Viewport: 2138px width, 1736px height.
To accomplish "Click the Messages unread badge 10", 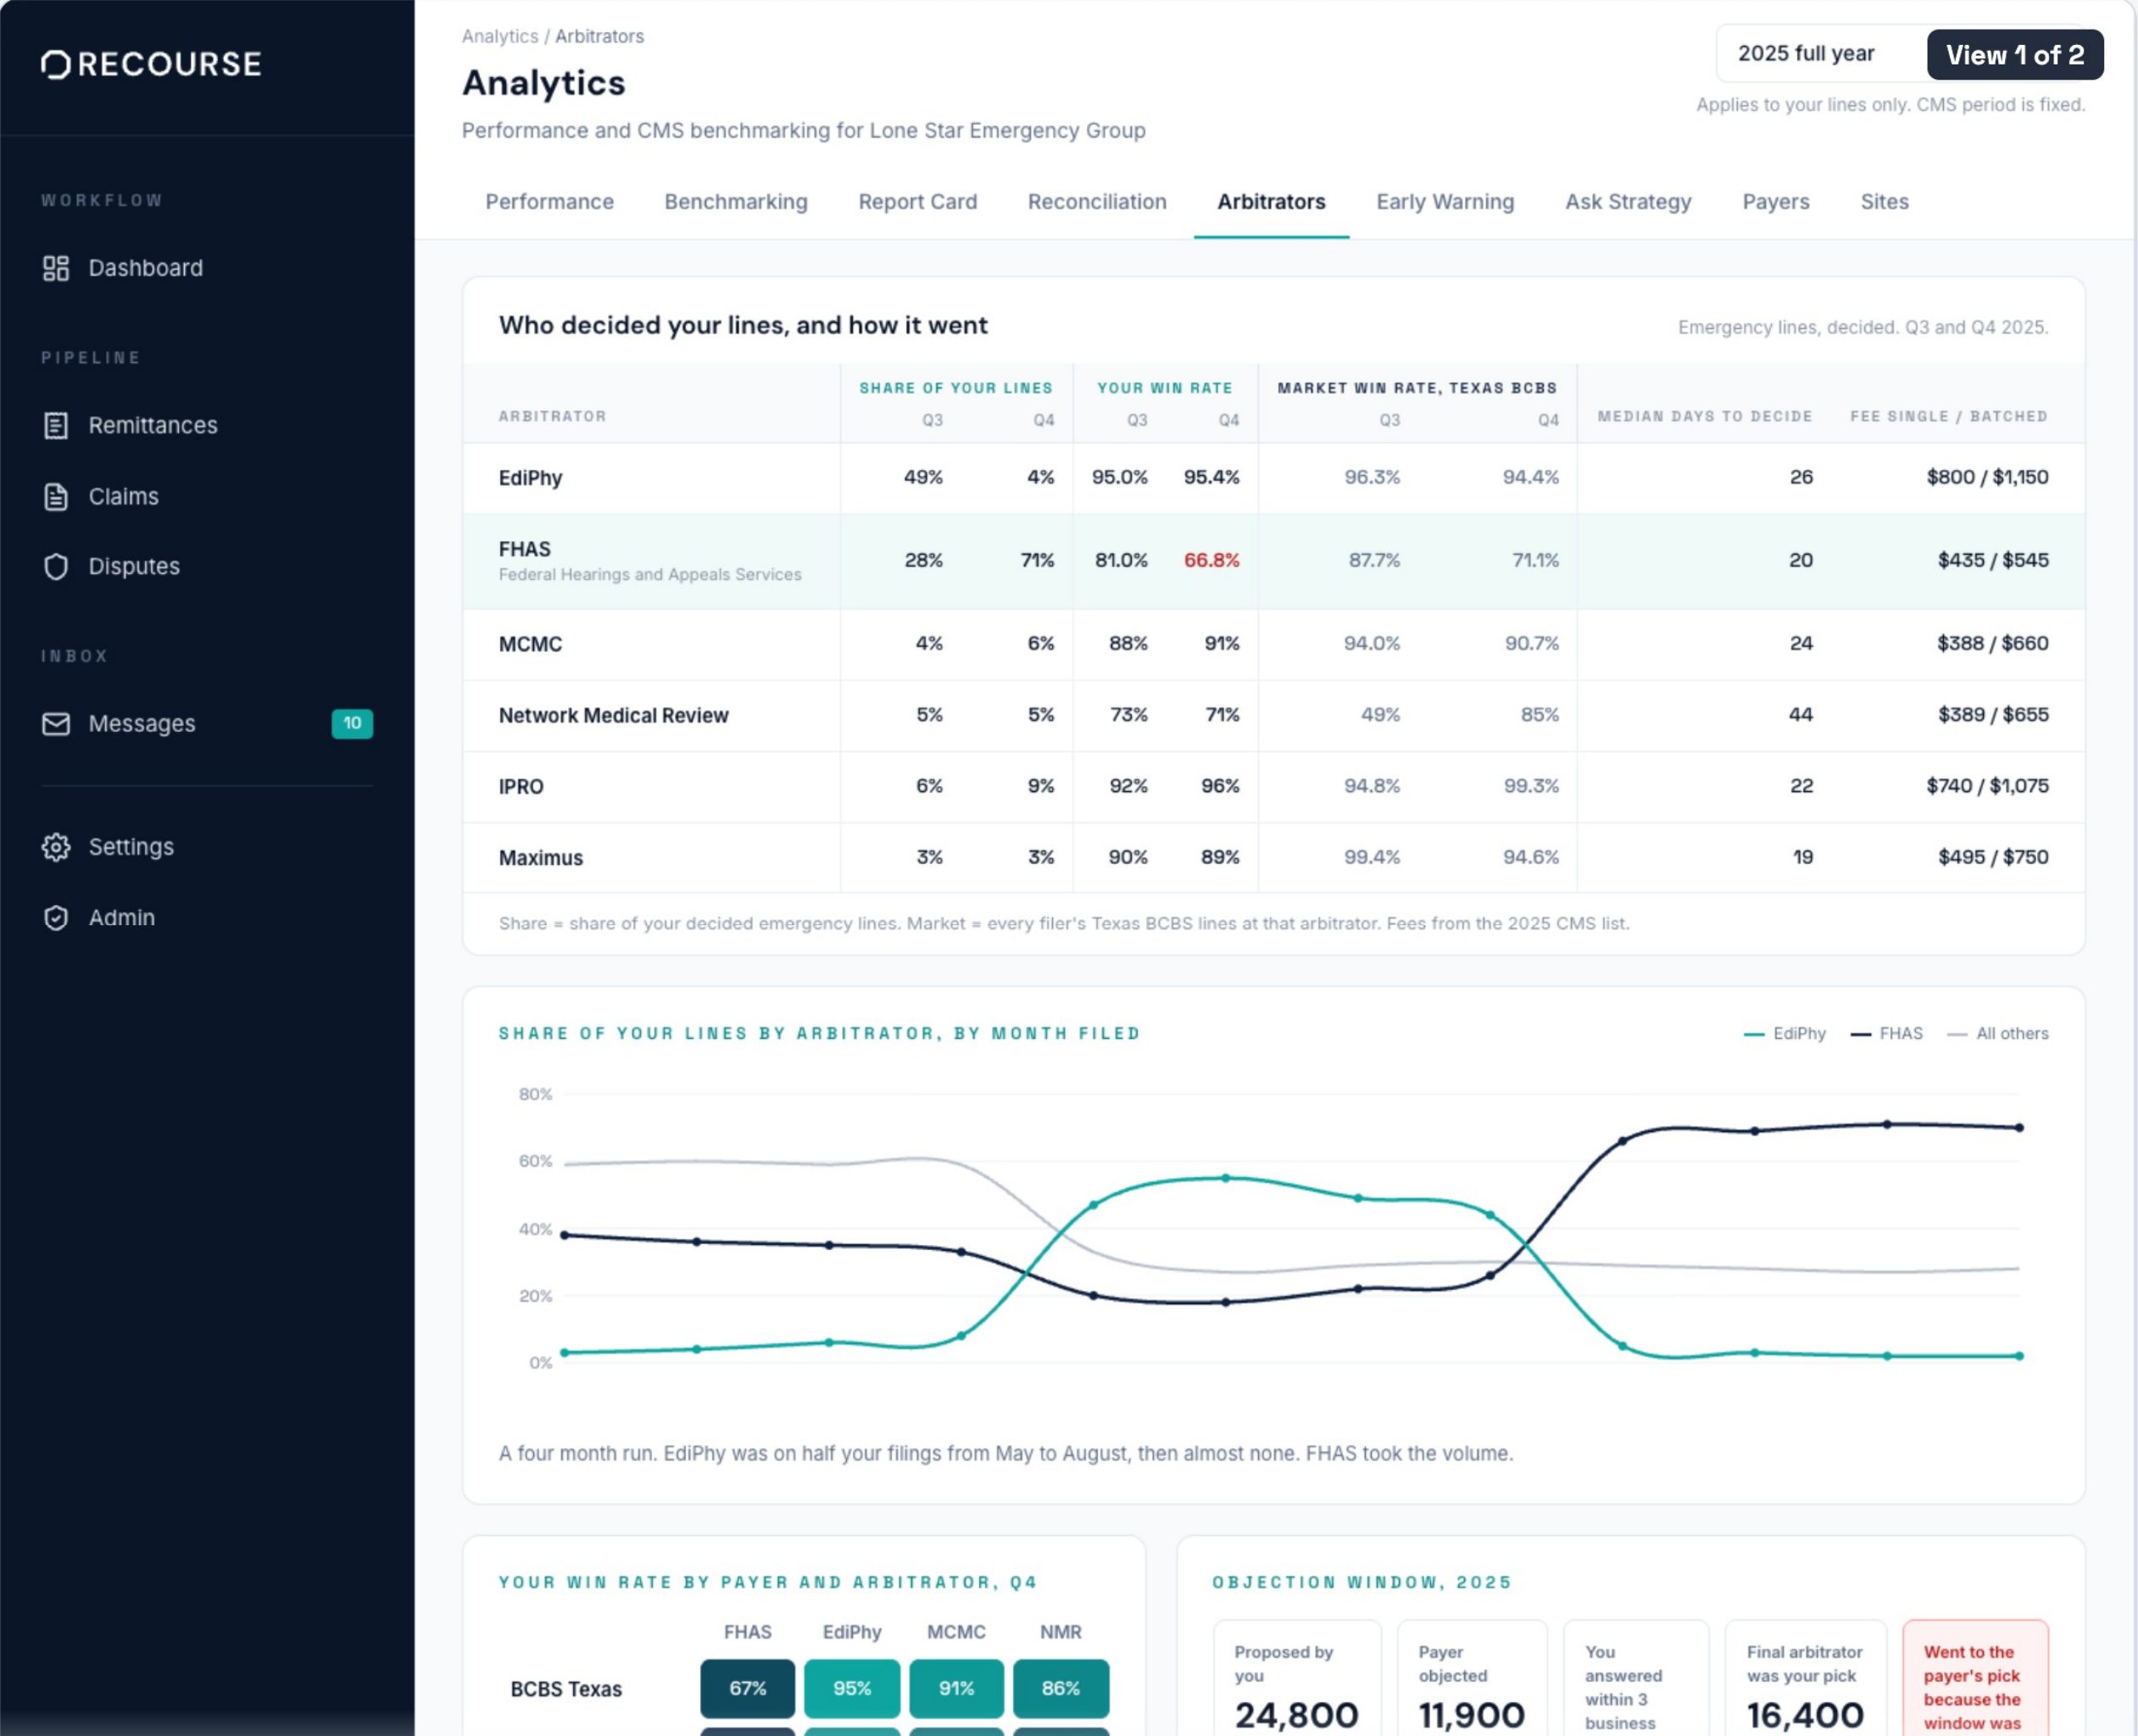I will pyautogui.click(x=352, y=723).
